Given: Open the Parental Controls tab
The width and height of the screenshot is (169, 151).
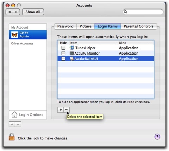Looking at the screenshot, I should tap(139, 26).
